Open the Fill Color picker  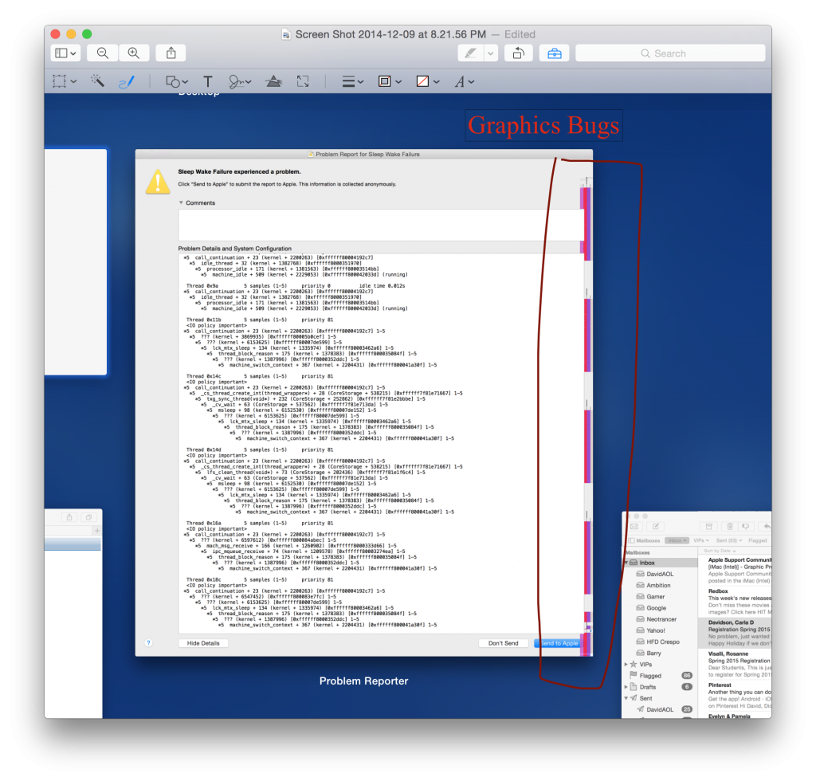coord(428,82)
